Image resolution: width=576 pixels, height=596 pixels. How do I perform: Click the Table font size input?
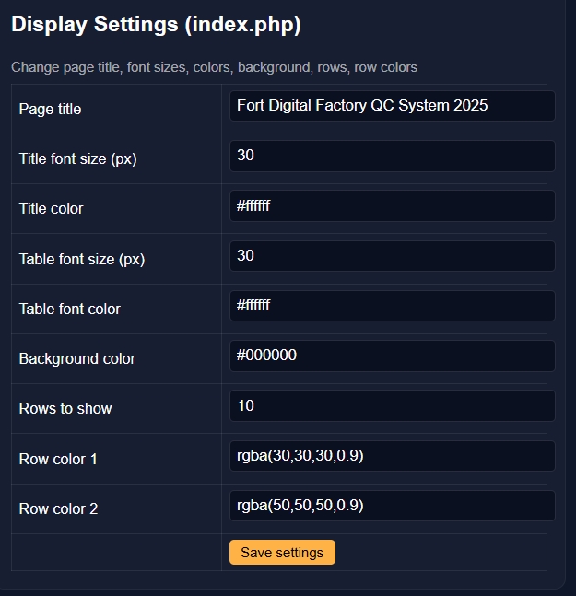point(392,256)
